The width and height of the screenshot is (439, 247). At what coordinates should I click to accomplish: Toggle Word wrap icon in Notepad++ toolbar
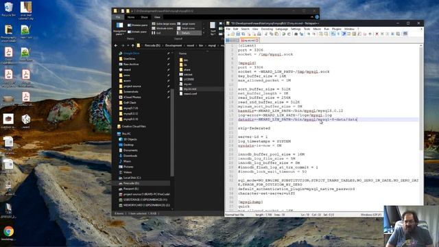333,34
